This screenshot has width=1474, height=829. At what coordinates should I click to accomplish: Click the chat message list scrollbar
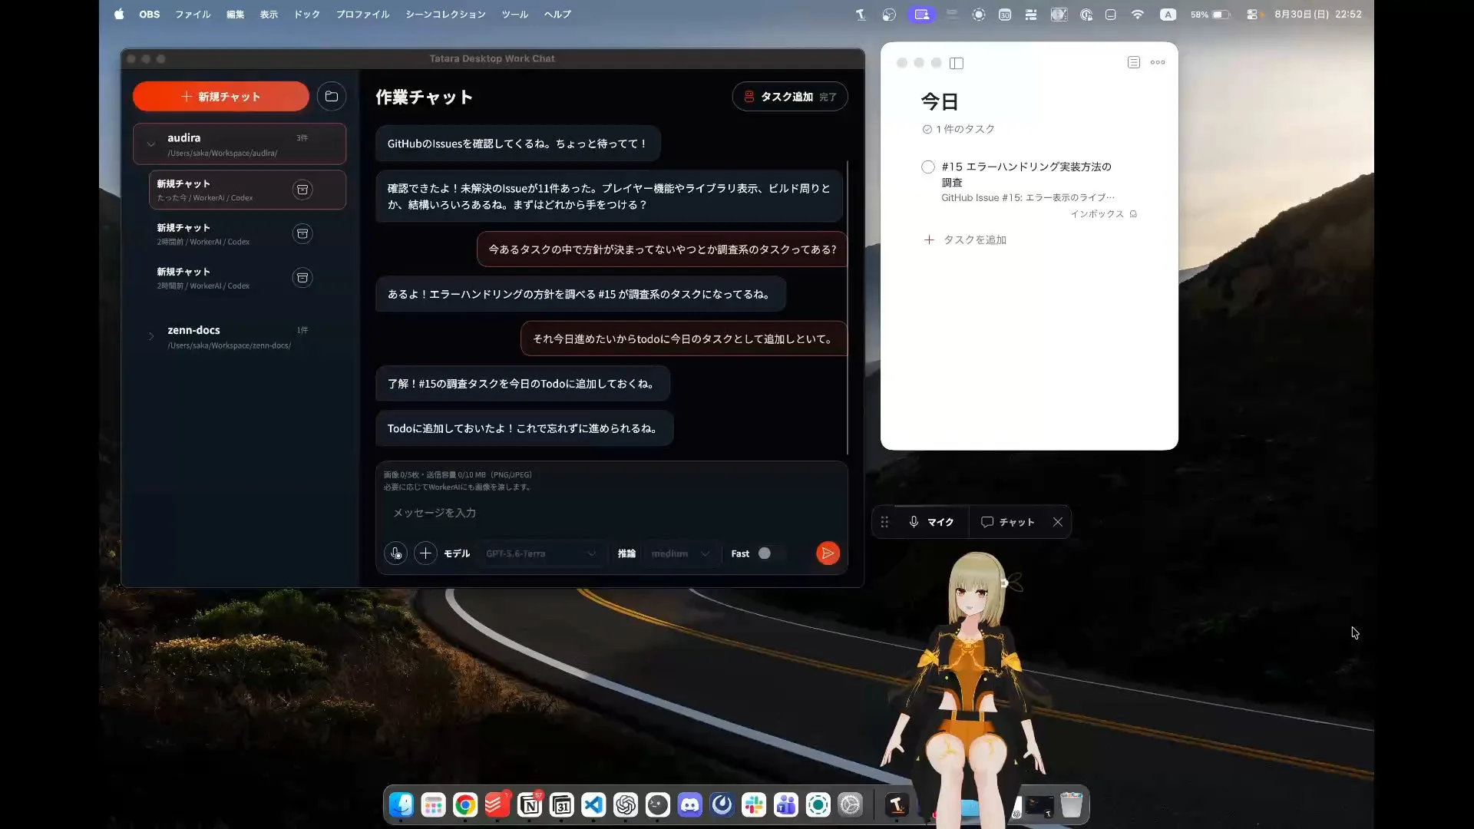click(x=848, y=307)
